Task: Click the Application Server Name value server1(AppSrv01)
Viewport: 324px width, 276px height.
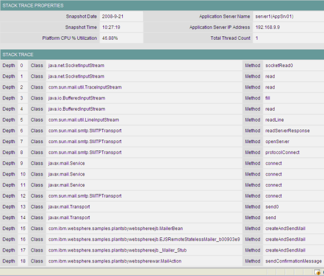Action: tap(274, 16)
